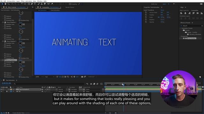Select the Pen tool
Viewport: 204px width, 114px height.
coord(32,4)
